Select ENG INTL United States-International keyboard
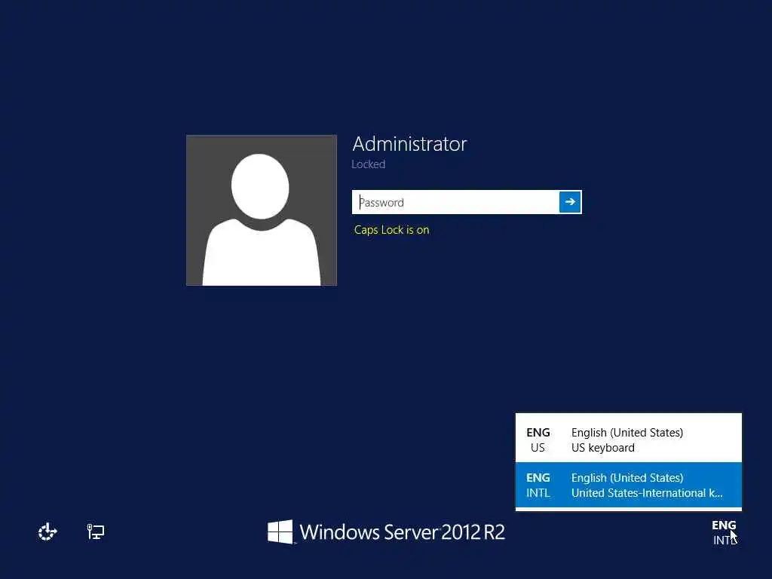This screenshot has width=772, height=579. point(628,485)
